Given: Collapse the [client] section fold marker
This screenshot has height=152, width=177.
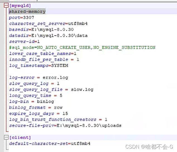Looking at the screenshot, I should (6, 137).
